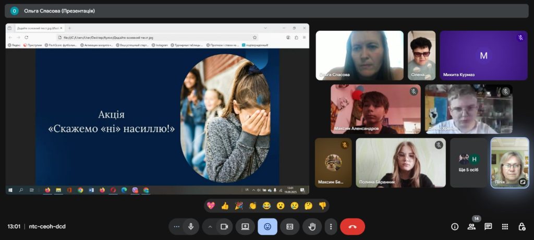534x240 pixels.
Task: Close the emoji reactions bar
Action: (268, 226)
